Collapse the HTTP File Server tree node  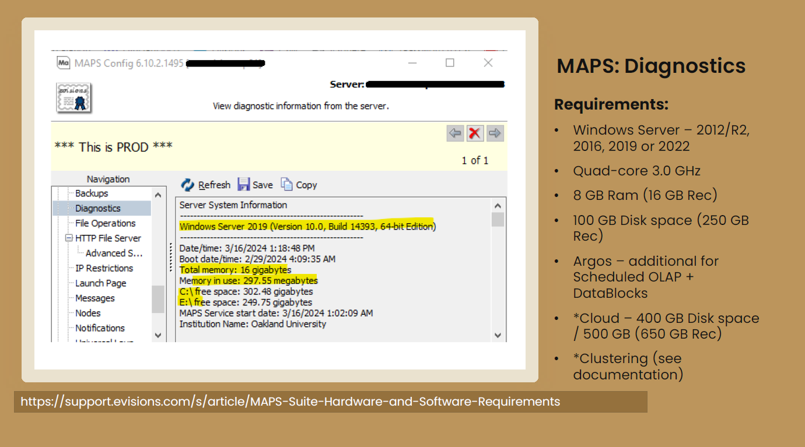click(x=69, y=238)
